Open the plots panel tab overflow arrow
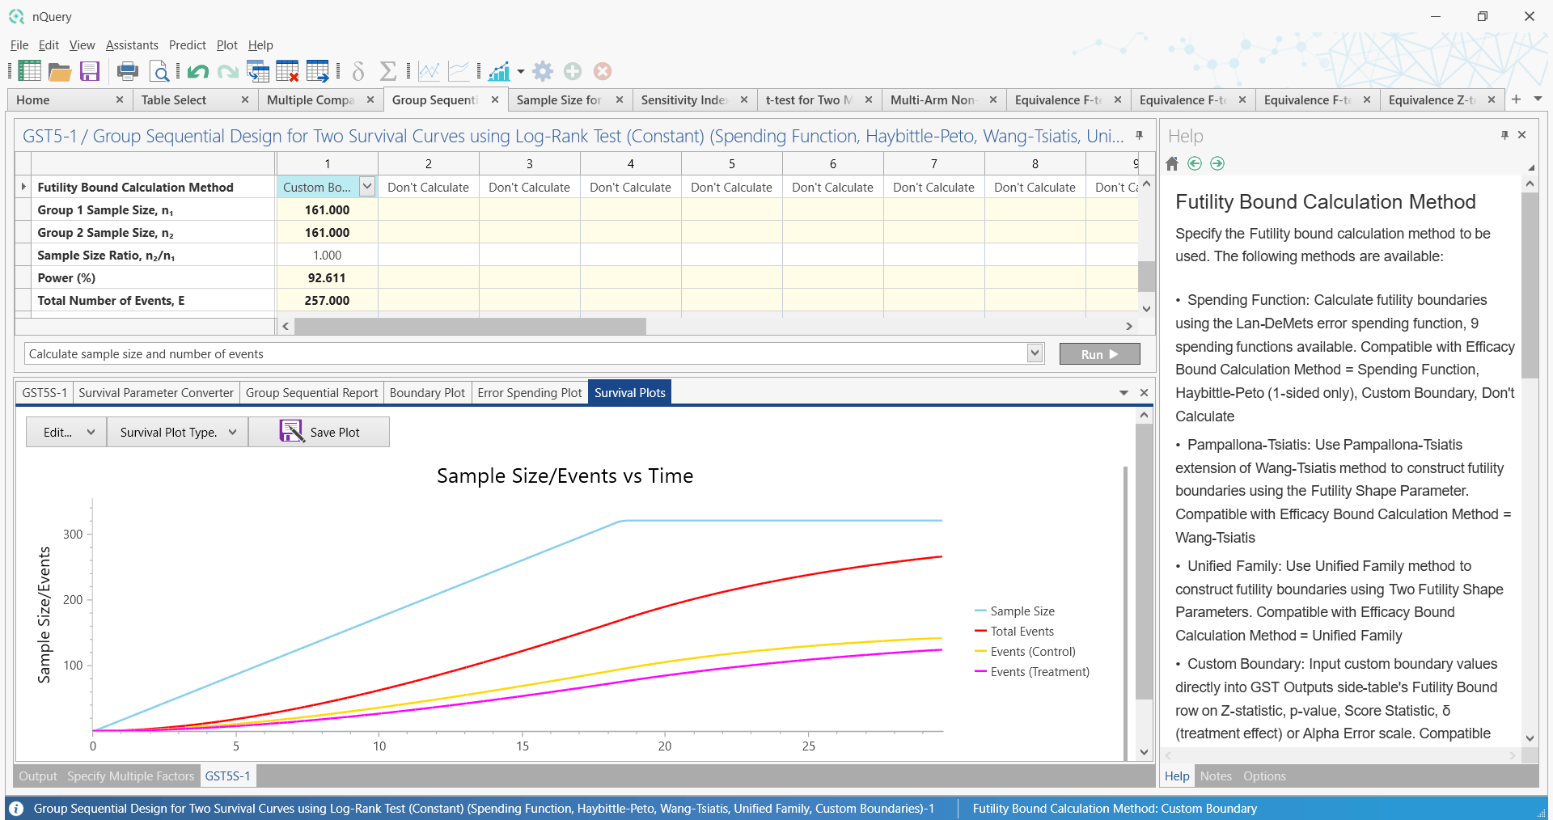The image size is (1553, 820). pyautogui.click(x=1123, y=393)
